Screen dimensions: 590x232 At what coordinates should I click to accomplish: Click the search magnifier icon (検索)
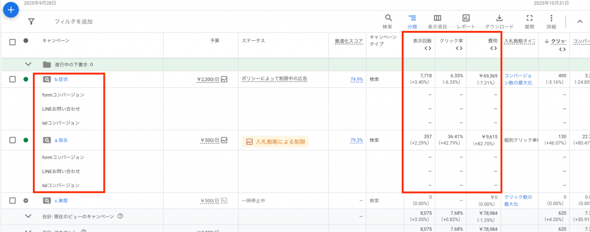coord(388,18)
